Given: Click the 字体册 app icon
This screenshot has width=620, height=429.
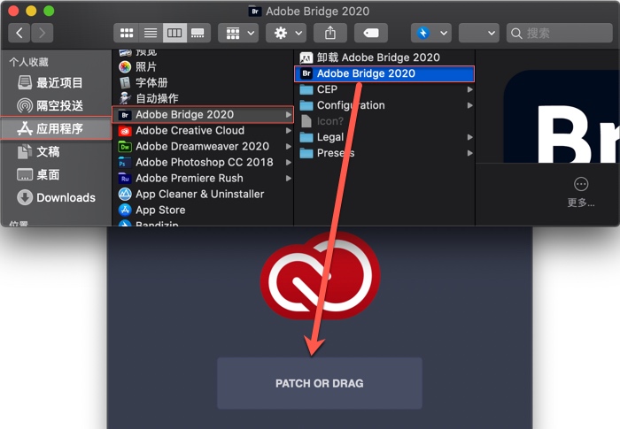Looking at the screenshot, I should tap(125, 82).
